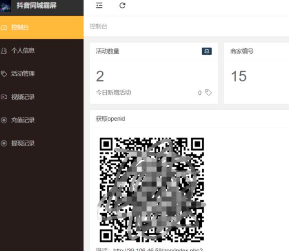Click the 抖音同城霸屏 app title
289x251 pixels.
click(x=36, y=6)
